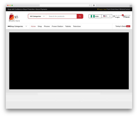Open the Television menu item
138x117 pixels.
[77, 26]
